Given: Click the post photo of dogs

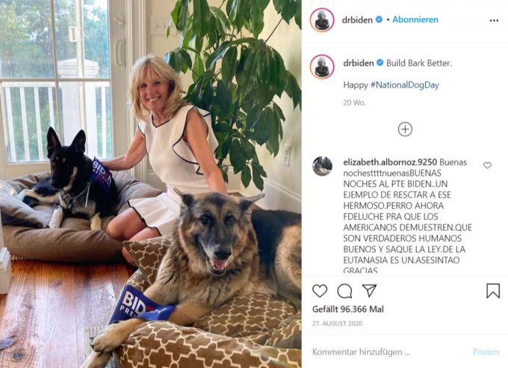Looking at the screenshot, I should [x=151, y=184].
